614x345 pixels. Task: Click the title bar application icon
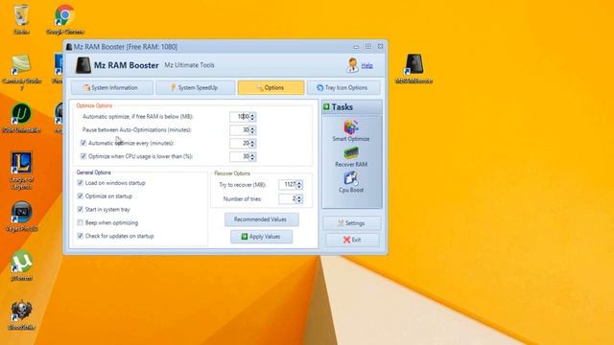tap(69, 47)
